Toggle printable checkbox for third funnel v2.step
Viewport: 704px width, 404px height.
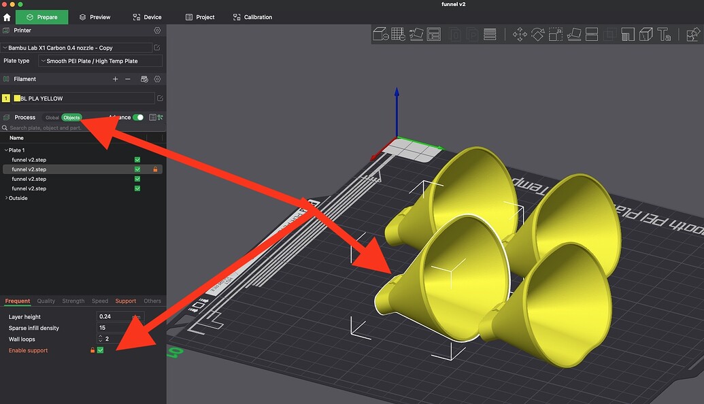pos(137,179)
